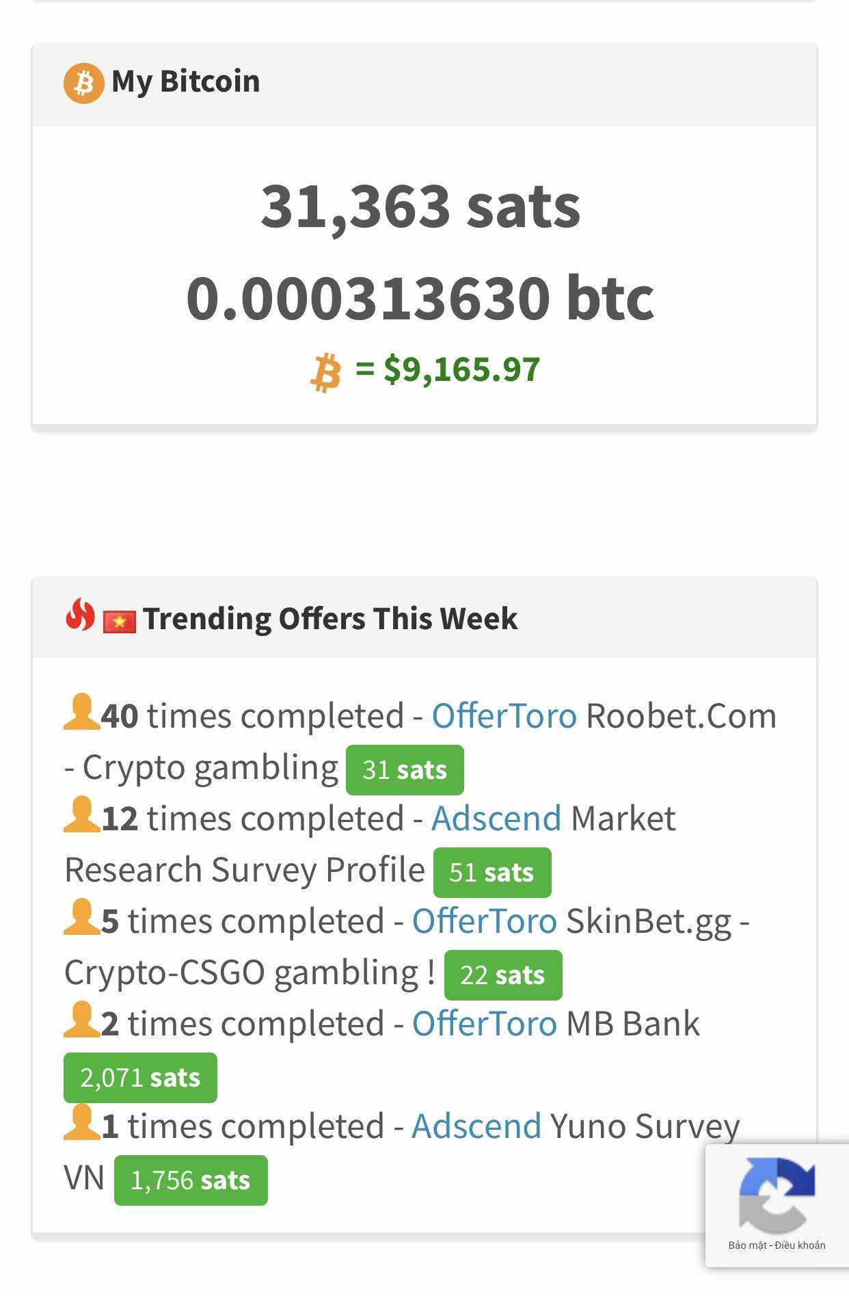The image size is (849, 1296).
Task: Open the OfferToro link for SkinBet.gg offer
Action: click(485, 921)
